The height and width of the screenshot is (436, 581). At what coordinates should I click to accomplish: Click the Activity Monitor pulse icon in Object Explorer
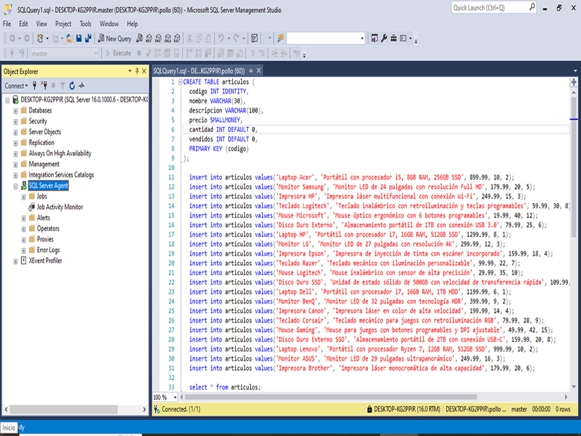click(81, 86)
